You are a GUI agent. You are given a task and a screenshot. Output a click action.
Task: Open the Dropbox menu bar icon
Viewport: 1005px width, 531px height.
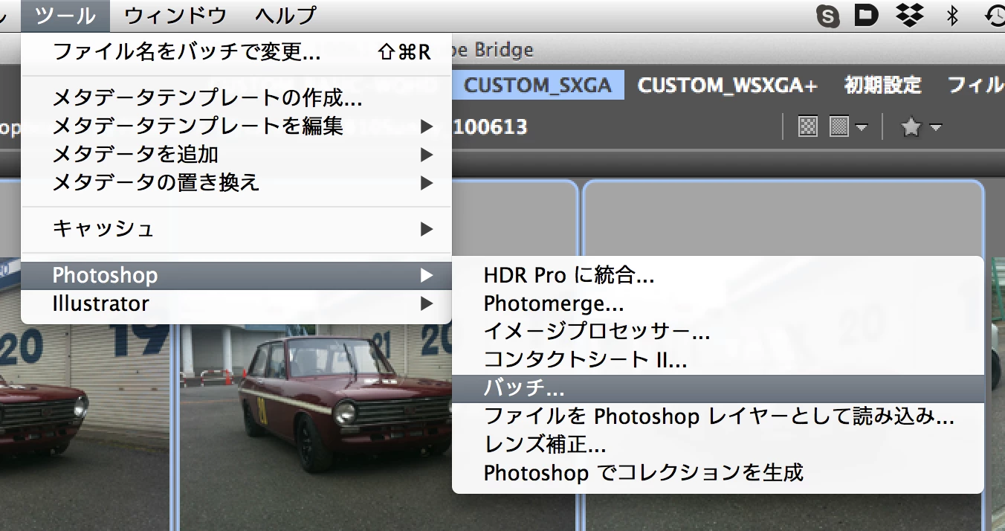click(909, 15)
